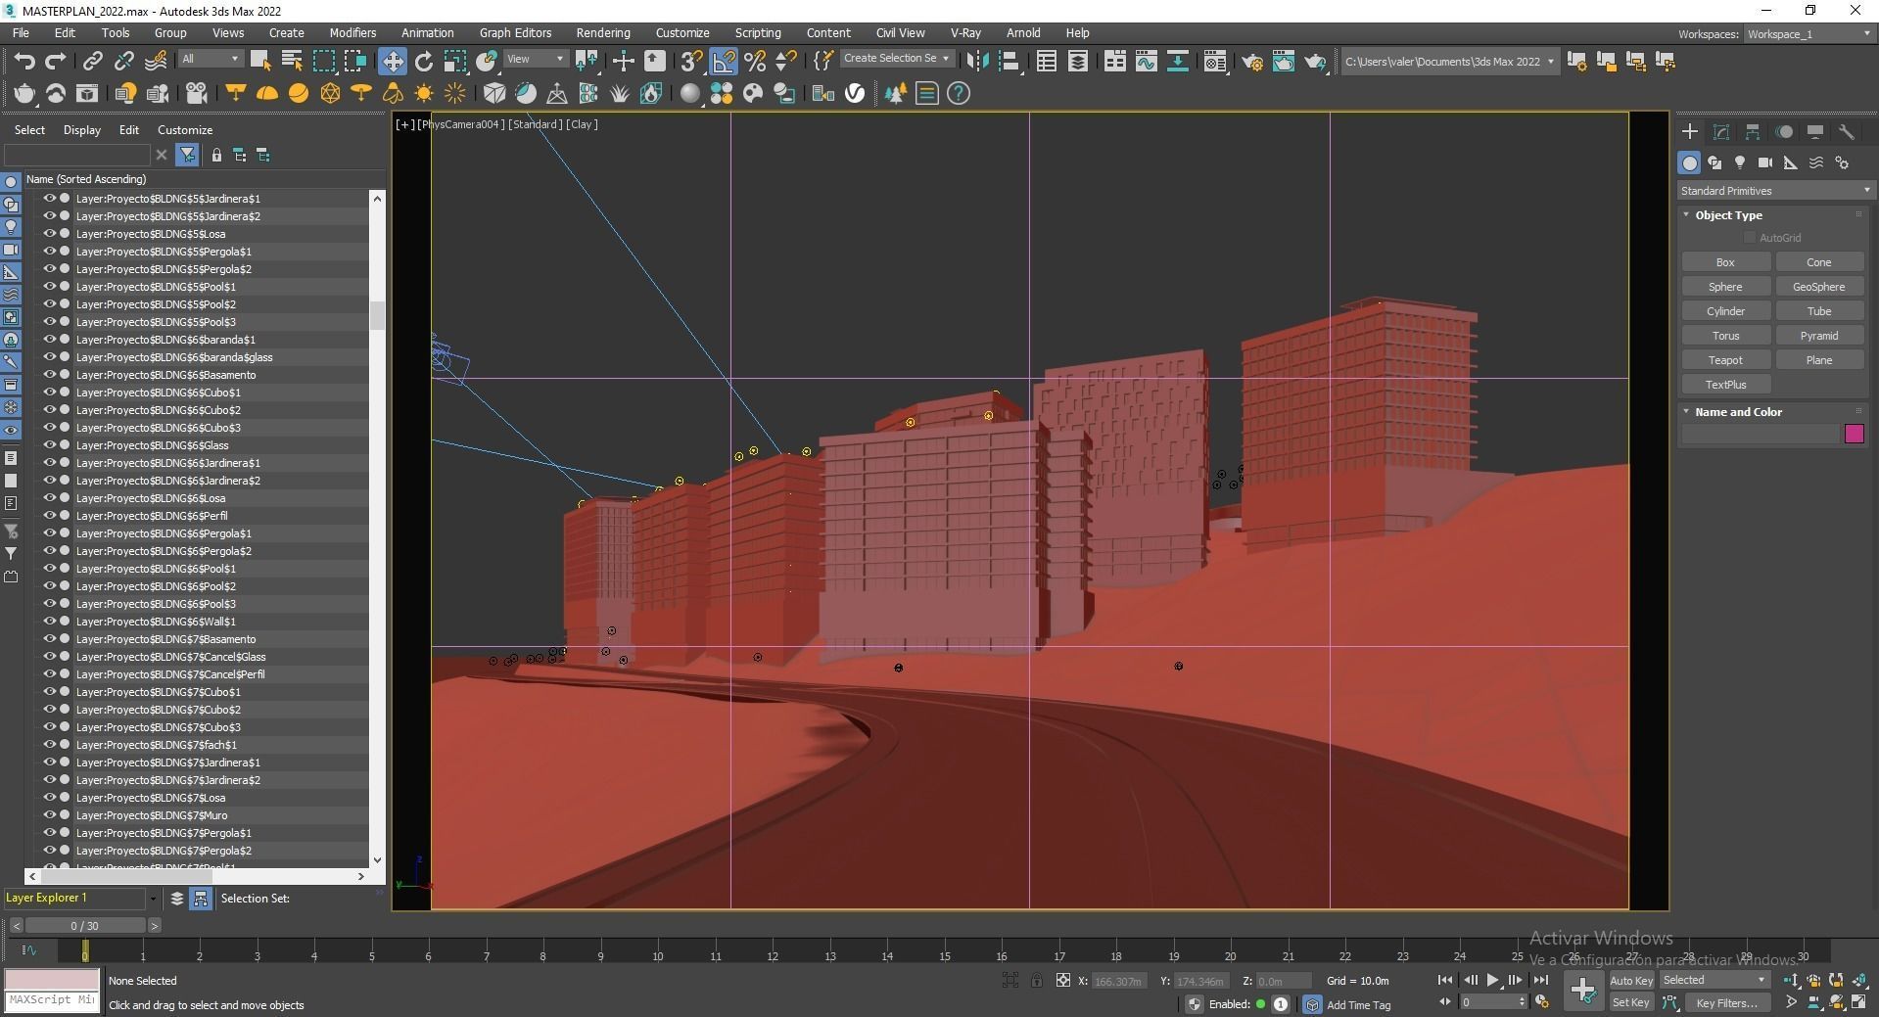The width and height of the screenshot is (1879, 1017).
Task: Click the Render Production teapot icon
Action: [1315, 61]
